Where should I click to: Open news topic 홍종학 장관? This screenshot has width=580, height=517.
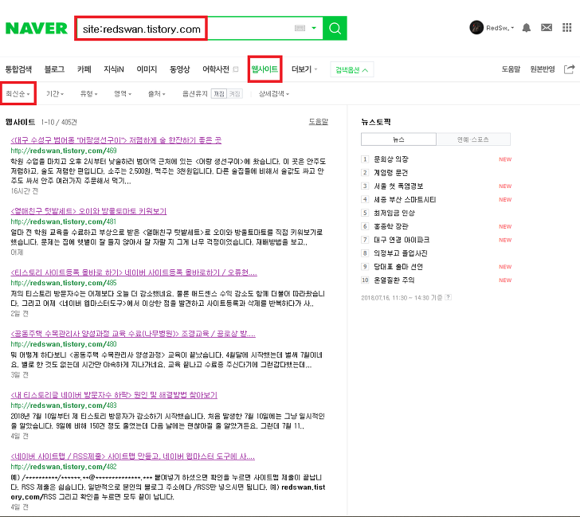click(x=391, y=226)
